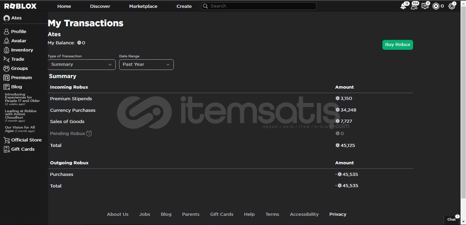Click the Pending Robux clock icon

point(89,133)
